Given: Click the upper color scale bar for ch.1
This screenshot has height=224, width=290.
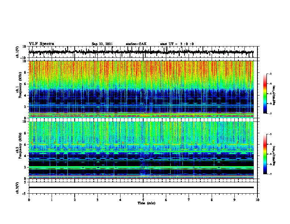Looking at the screenshot, I should coord(265,94).
